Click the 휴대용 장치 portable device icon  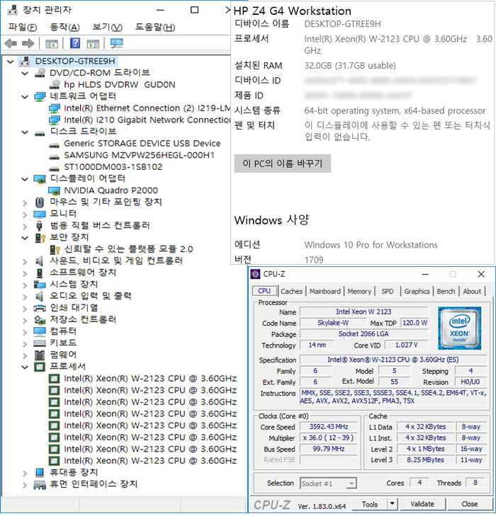tap(40, 473)
